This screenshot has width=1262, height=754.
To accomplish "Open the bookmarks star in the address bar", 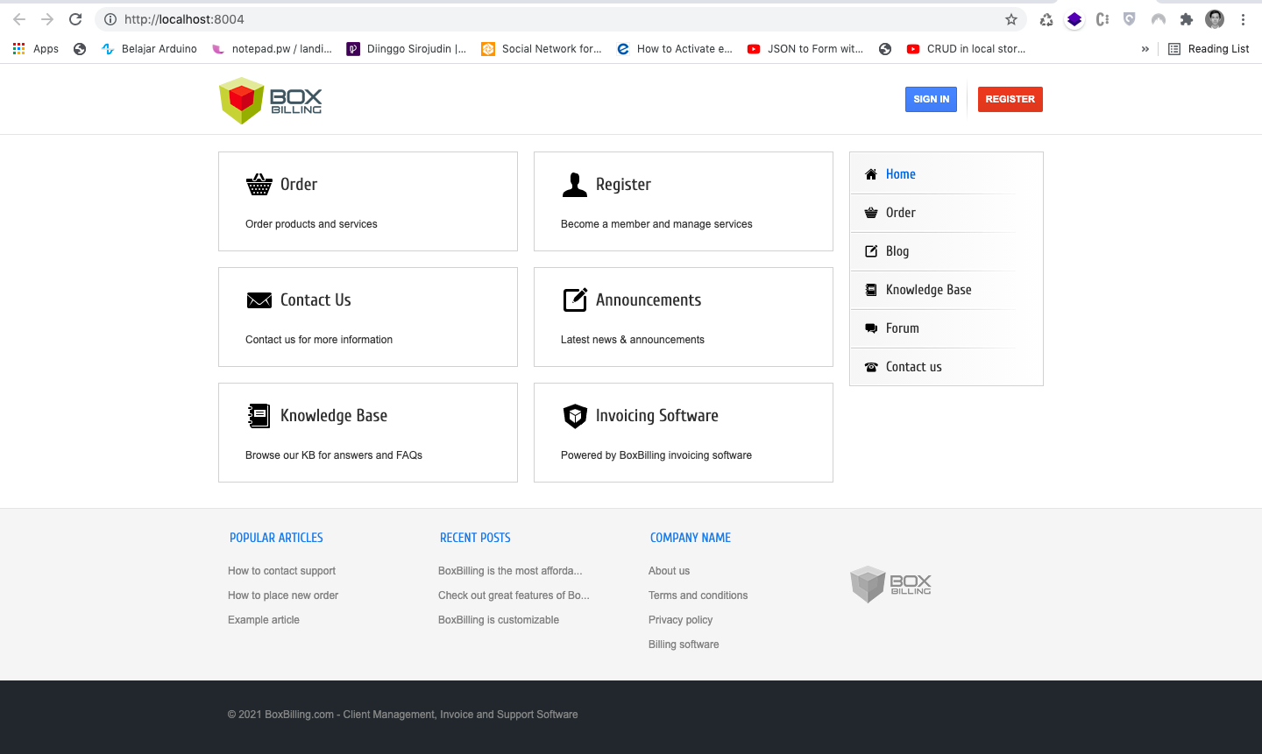I will pyautogui.click(x=1011, y=18).
